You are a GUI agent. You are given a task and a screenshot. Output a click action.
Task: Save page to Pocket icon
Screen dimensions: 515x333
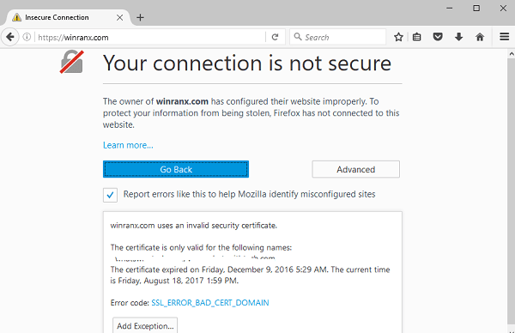(x=438, y=37)
